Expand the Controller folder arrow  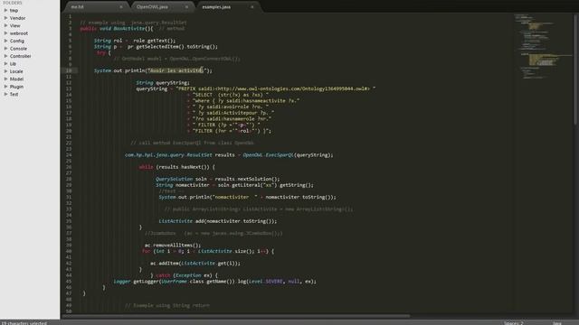6,56
